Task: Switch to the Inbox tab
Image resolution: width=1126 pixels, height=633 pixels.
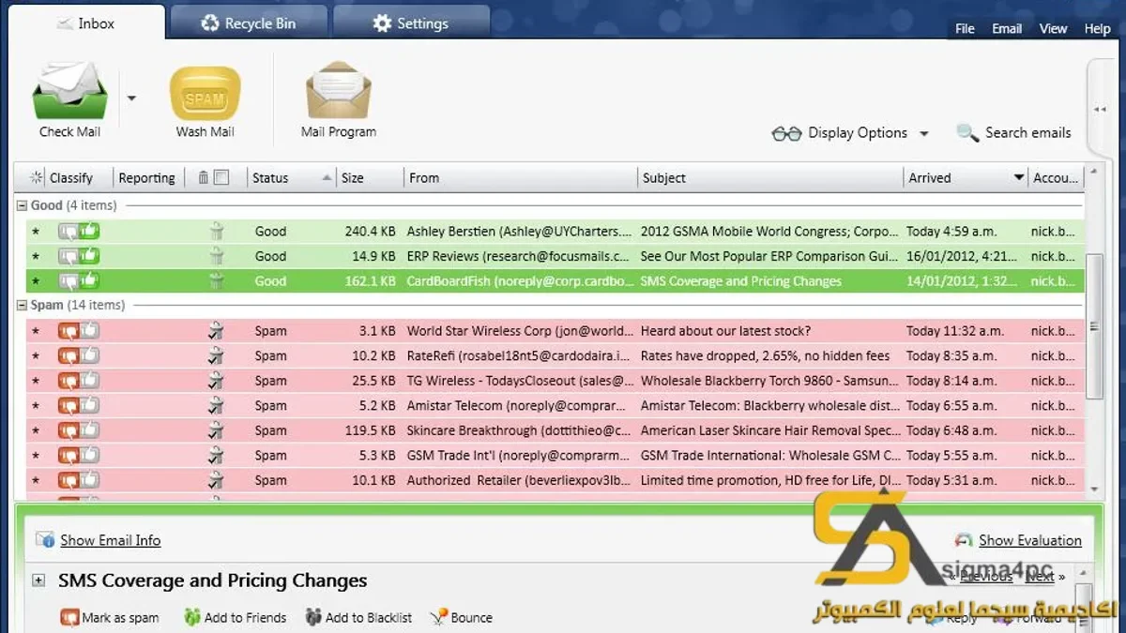Action: click(85, 23)
